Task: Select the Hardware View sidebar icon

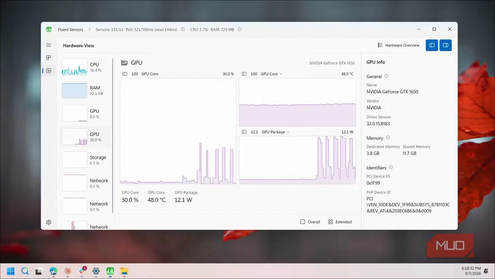Action: [49, 70]
